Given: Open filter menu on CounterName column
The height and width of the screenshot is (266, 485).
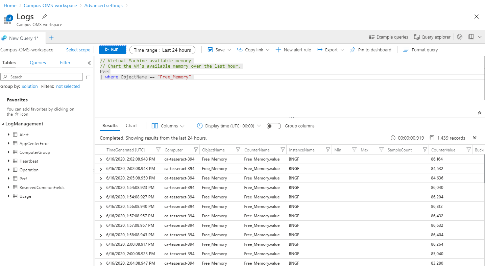Looking at the screenshot, I should pos(283,150).
